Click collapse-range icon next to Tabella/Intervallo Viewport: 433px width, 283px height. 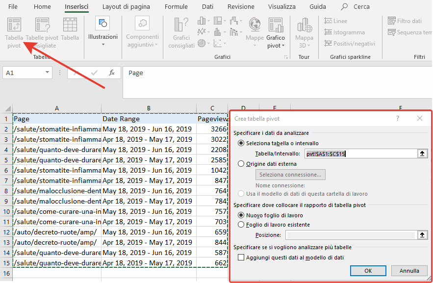(x=422, y=154)
